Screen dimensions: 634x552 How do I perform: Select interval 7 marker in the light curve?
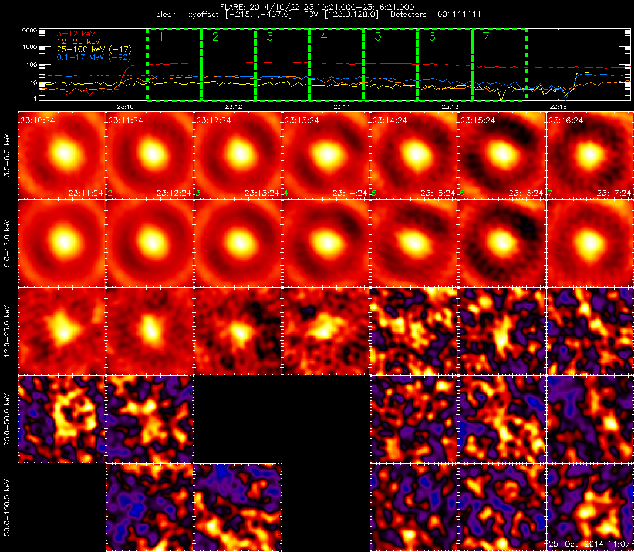pos(486,36)
